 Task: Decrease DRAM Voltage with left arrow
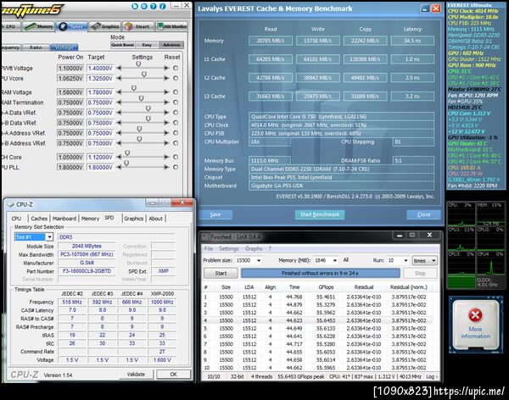click(119, 92)
